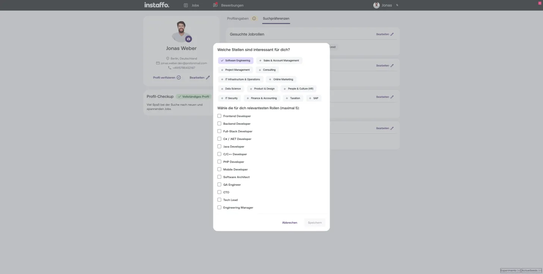Click the Abbrechen button
The width and height of the screenshot is (543, 274).
point(290,223)
